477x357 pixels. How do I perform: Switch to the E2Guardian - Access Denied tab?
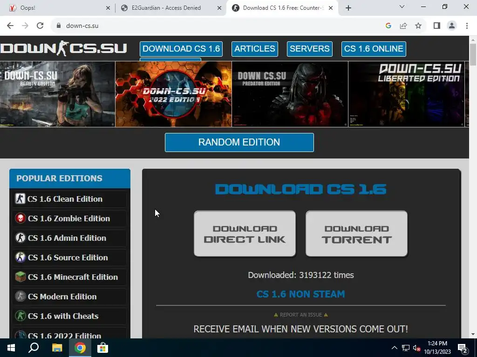pos(170,8)
